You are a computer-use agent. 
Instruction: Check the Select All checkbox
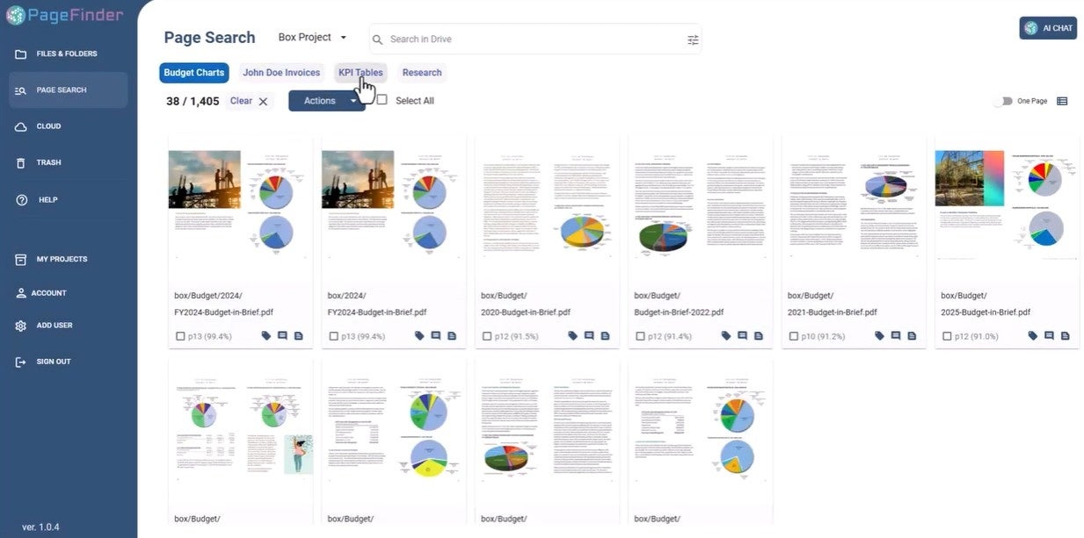(x=382, y=100)
